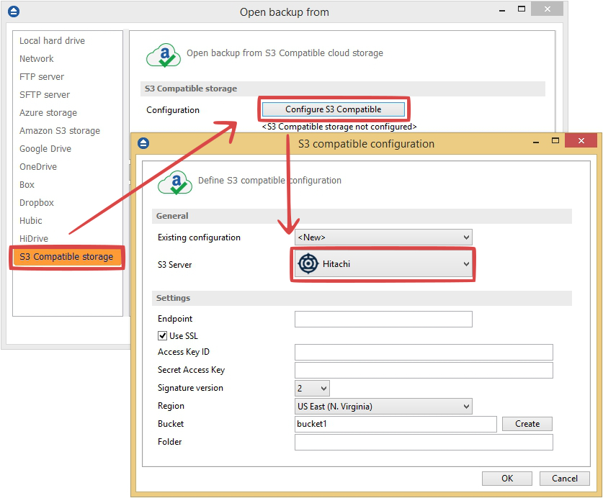Screen dimensions: 603x498
Task: Click the Bucket field containing bucket1
Action: click(x=396, y=424)
